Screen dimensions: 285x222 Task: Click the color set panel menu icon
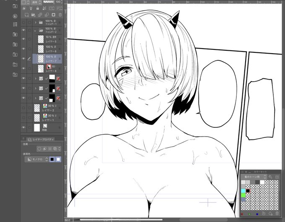click(x=242, y=172)
